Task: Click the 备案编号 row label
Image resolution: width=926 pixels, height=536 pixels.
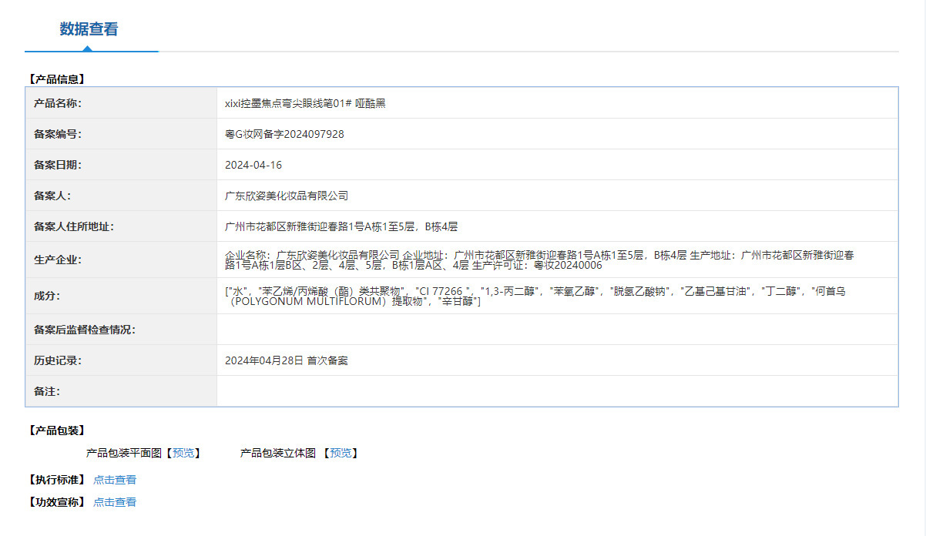Action: click(58, 134)
